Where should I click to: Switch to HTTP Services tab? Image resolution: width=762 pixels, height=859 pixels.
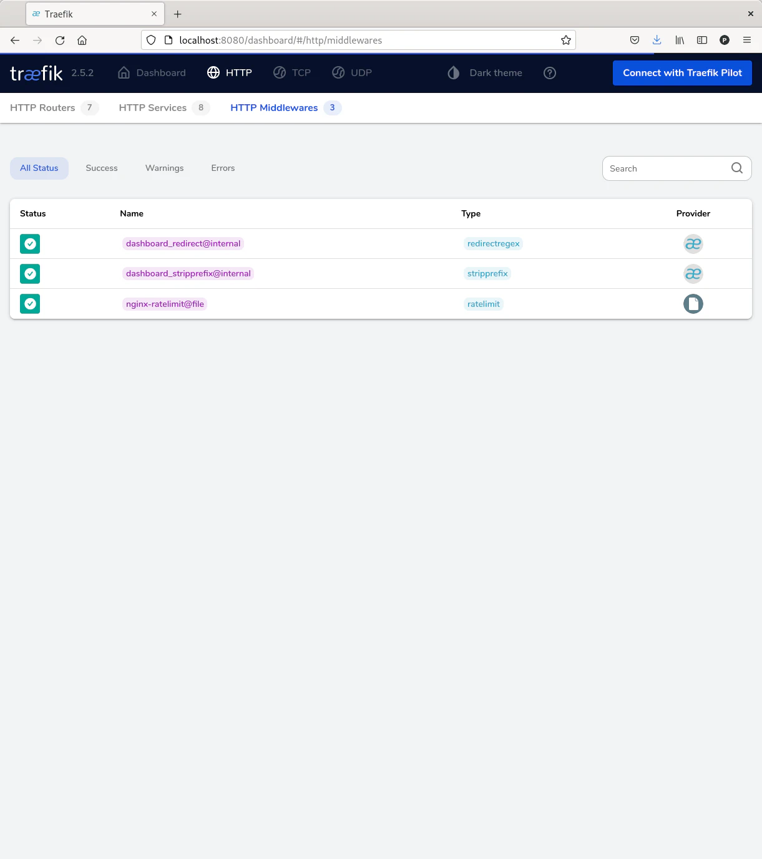(x=164, y=108)
